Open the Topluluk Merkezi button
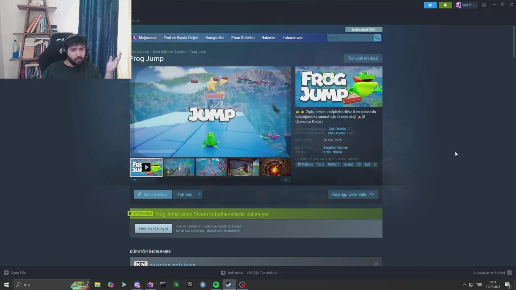516x290 pixels. [x=363, y=58]
